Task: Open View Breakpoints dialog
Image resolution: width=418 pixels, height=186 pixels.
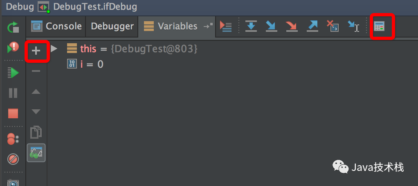Action: pyautogui.click(x=13, y=139)
